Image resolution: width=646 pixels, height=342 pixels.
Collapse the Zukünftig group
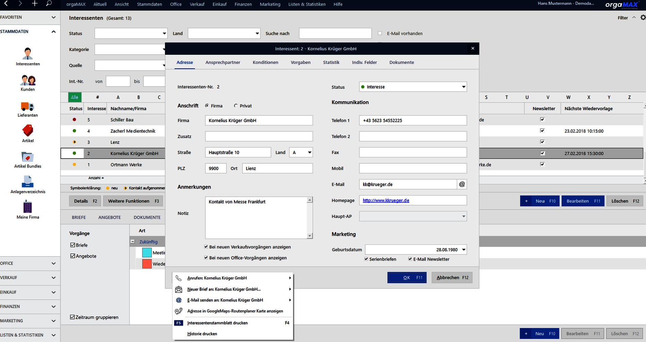coord(133,242)
